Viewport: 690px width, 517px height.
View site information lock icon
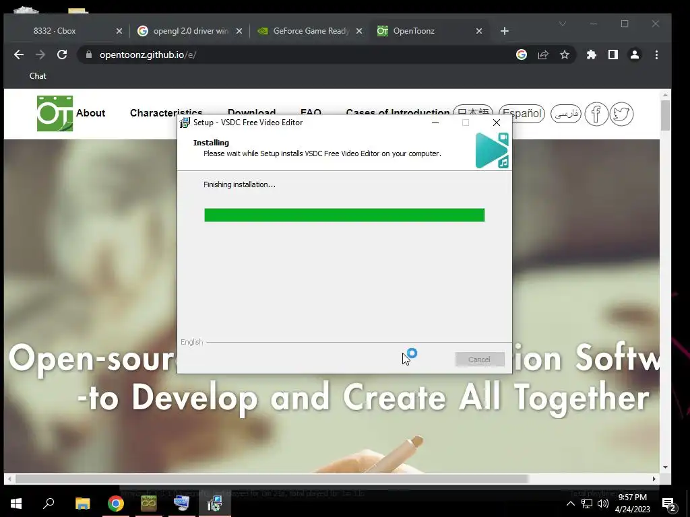point(89,55)
